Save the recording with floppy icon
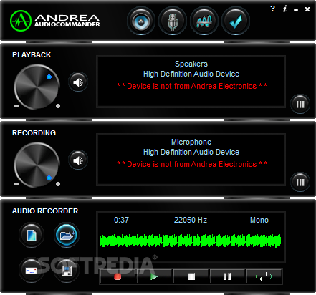This screenshot has height=295, width=316. click(67, 271)
